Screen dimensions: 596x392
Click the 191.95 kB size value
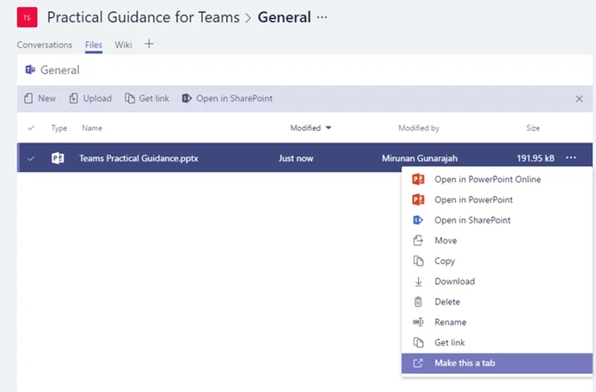535,158
